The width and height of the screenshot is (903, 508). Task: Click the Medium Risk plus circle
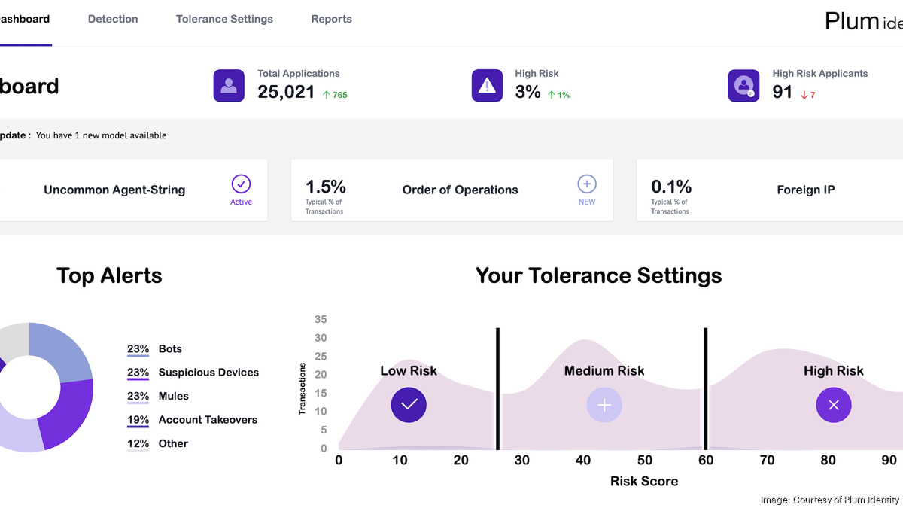604,405
